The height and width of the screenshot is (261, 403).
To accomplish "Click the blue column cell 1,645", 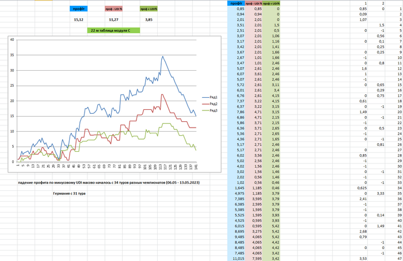I will click(x=236, y=188).
